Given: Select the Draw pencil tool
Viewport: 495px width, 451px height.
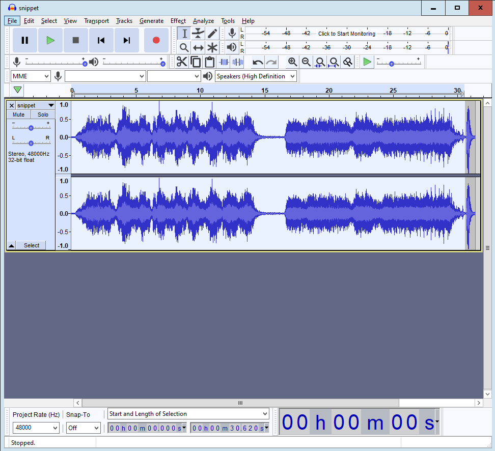Looking at the screenshot, I should click(212, 34).
